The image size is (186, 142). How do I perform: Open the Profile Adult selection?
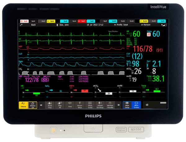[121, 25]
